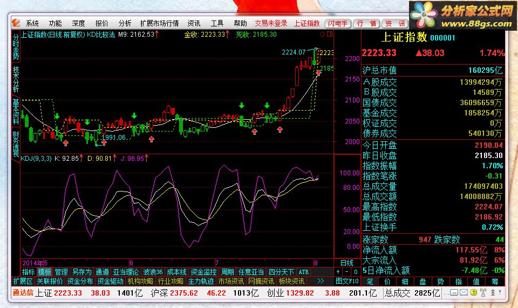Image resolution: width=518 pixels, height=308 pixels.
Task: Open the 报价 menu
Action: click(x=101, y=23)
